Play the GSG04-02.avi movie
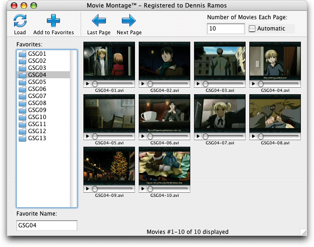 click(143, 84)
